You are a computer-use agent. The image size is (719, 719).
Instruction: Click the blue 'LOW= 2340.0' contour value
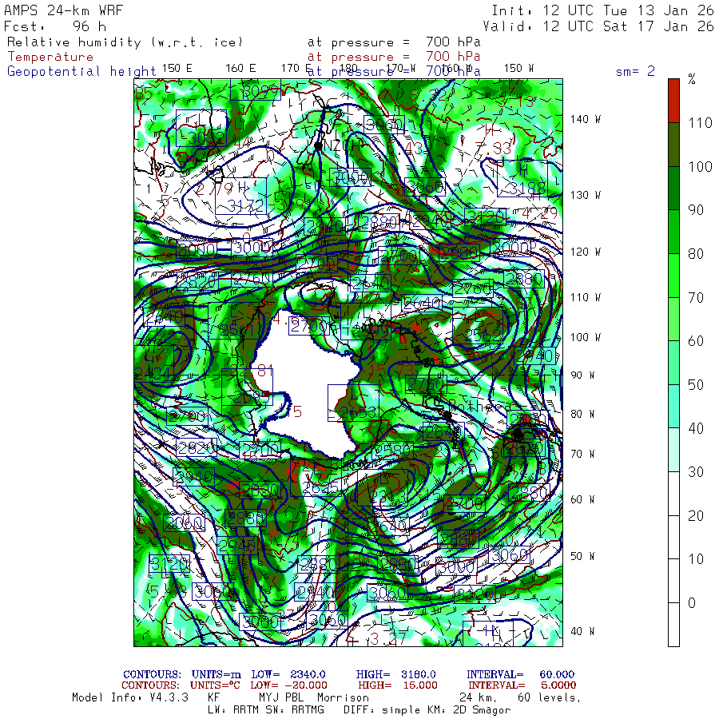(288, 674)
